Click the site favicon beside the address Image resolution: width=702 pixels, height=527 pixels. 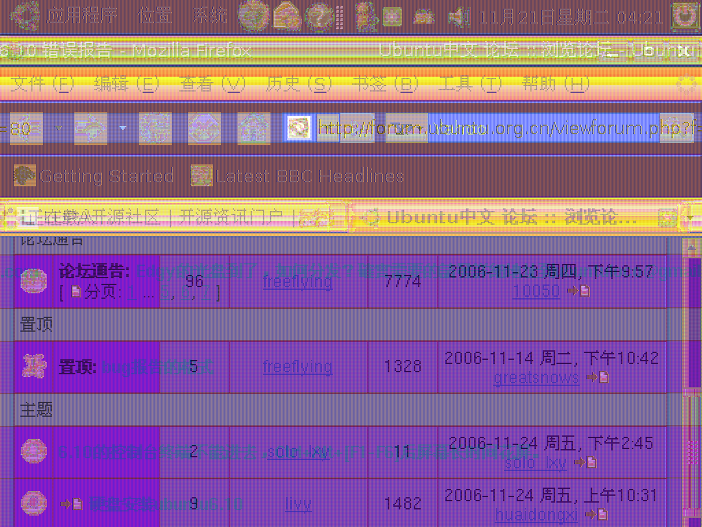click(x=299, y=128)
